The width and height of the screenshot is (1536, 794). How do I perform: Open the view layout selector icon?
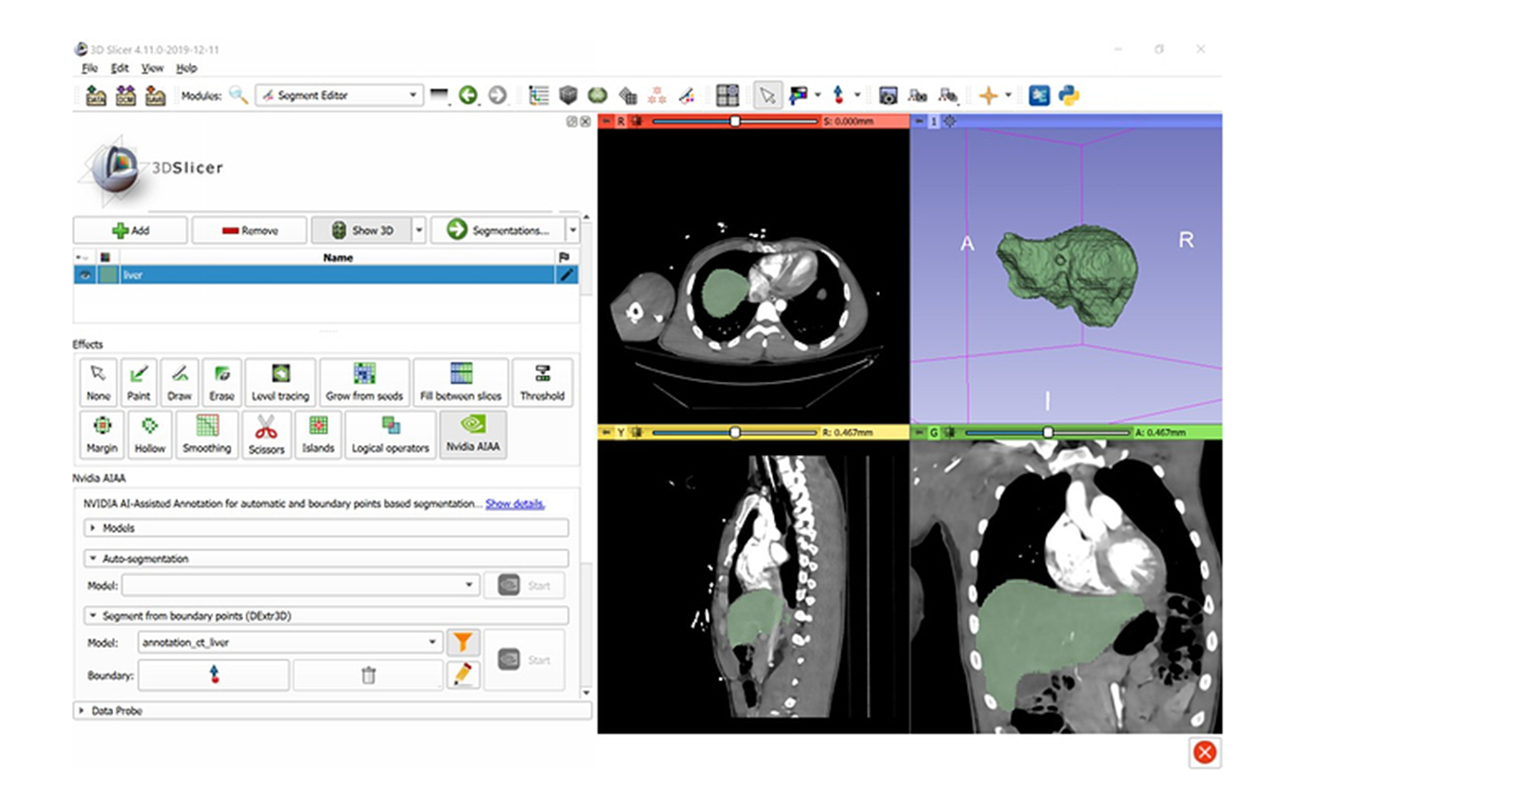pos(727,95)
